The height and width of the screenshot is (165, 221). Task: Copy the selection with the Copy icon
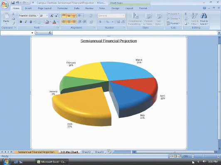(x=13, y=19)
